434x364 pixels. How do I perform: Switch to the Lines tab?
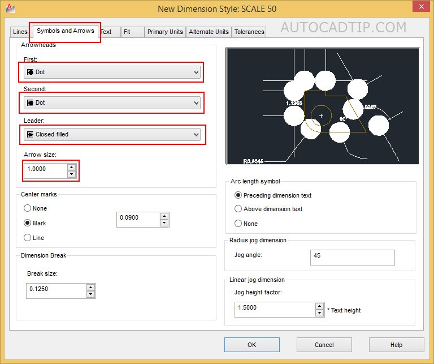pos(20,32)
